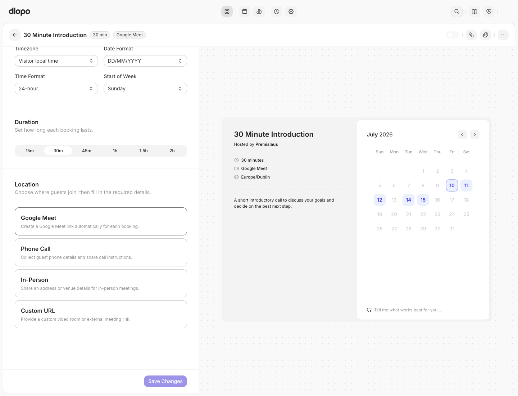Select In-Person location option
Viewport: 518px width, 396px height.
pos(101,283)
